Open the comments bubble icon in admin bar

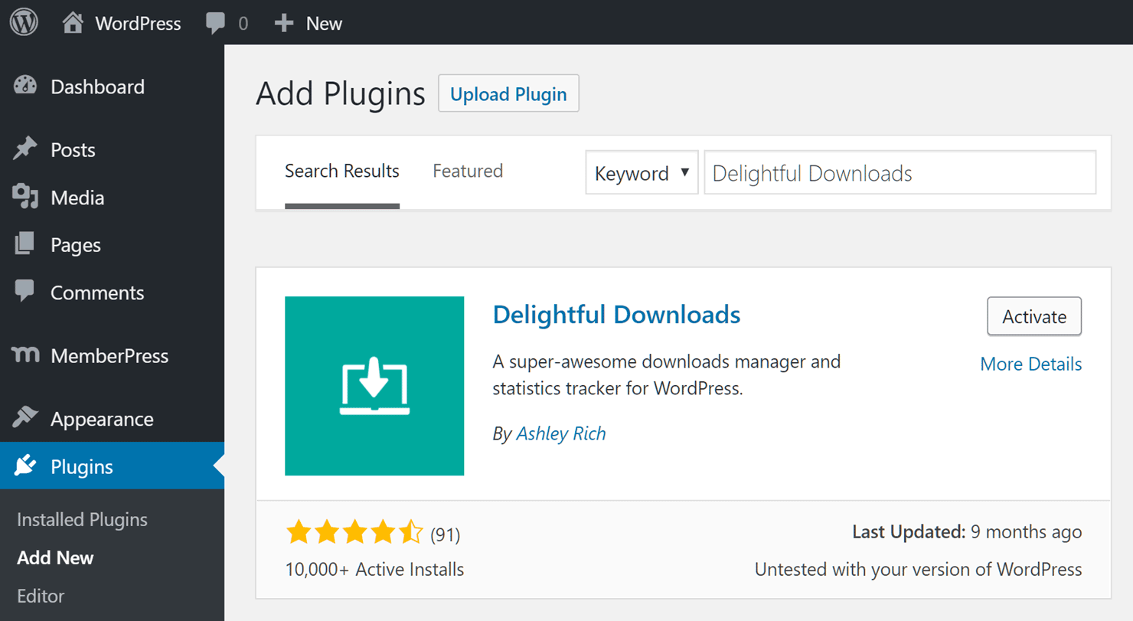click(216, 23)
